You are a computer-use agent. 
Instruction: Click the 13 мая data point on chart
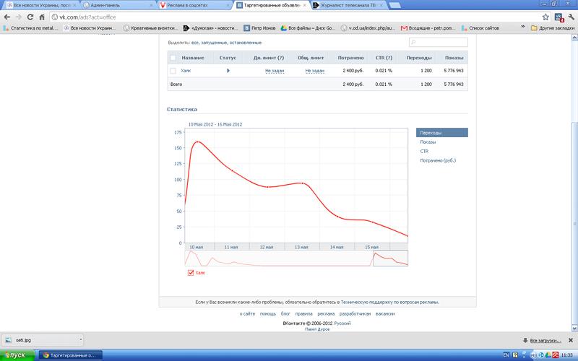(303, 183)
